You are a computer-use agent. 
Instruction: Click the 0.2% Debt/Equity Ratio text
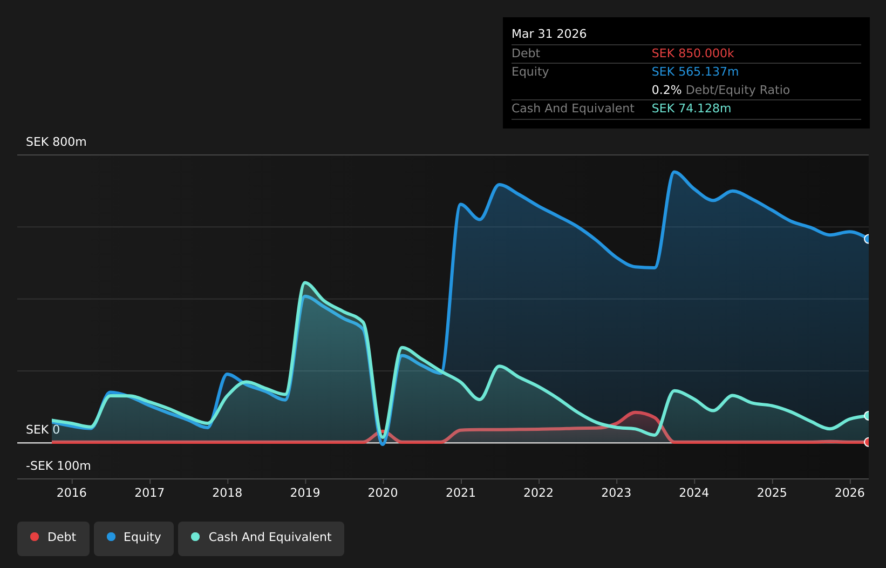point(720,90)
